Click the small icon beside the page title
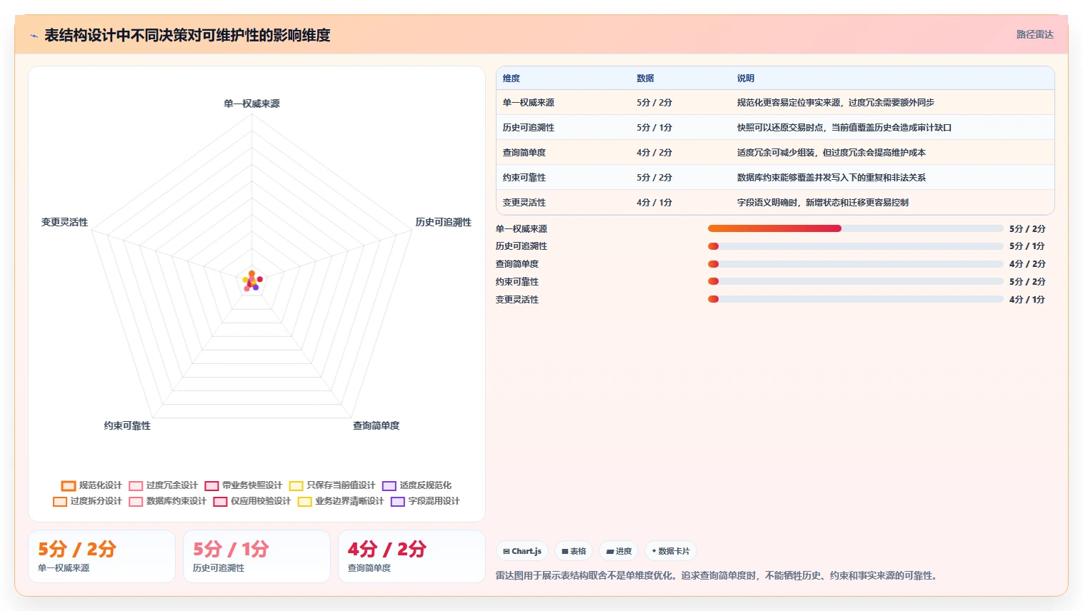1083x611 pixels. pyautogui.click(x=34, y=36)
